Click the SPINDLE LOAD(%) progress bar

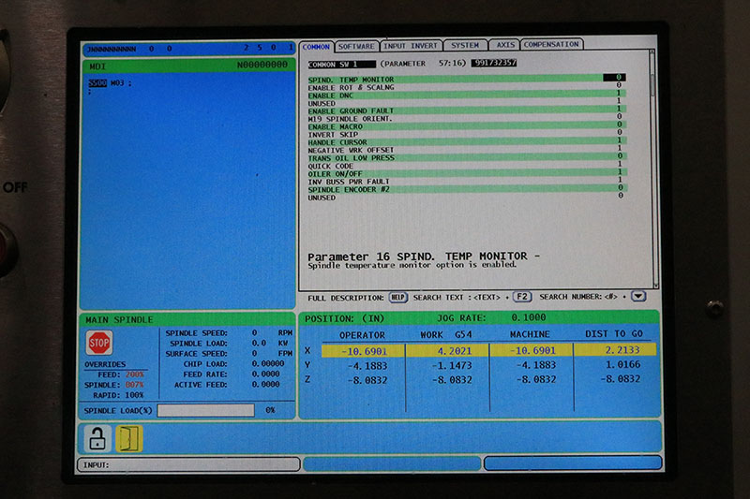click(x=205, y=410)
